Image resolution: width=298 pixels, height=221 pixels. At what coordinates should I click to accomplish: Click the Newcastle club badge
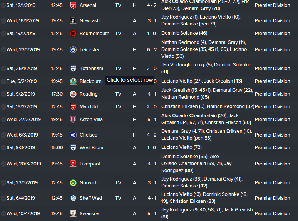(x=73, y=21)
